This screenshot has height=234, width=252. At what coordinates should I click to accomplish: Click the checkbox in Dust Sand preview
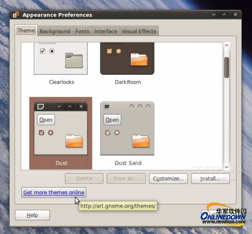click(x=108, y=133)
